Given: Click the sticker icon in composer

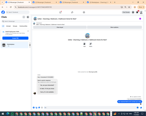Looking at the screenshot, I should (39, 108).
